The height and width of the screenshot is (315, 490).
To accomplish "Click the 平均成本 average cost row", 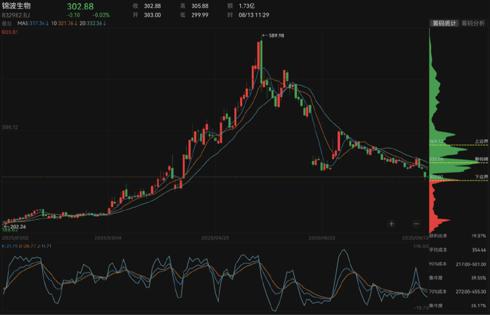I will click(x=458, y=250).
